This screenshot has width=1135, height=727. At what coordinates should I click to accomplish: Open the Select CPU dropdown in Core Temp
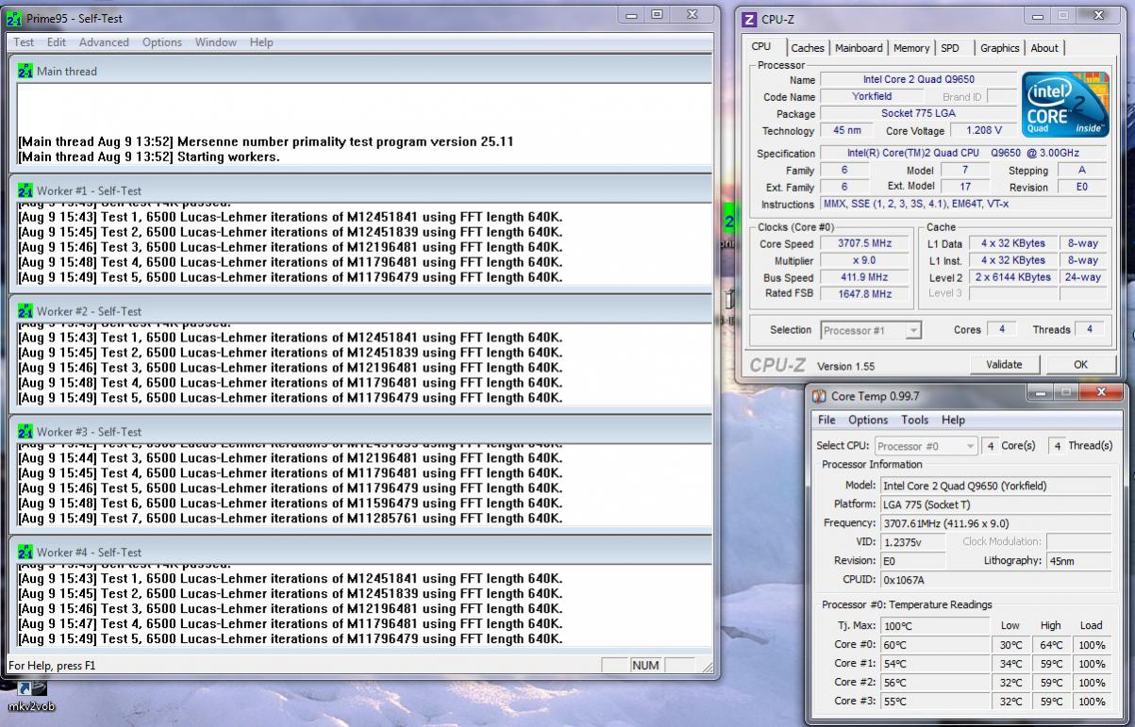pyautogui.click(x=926, y=446)
